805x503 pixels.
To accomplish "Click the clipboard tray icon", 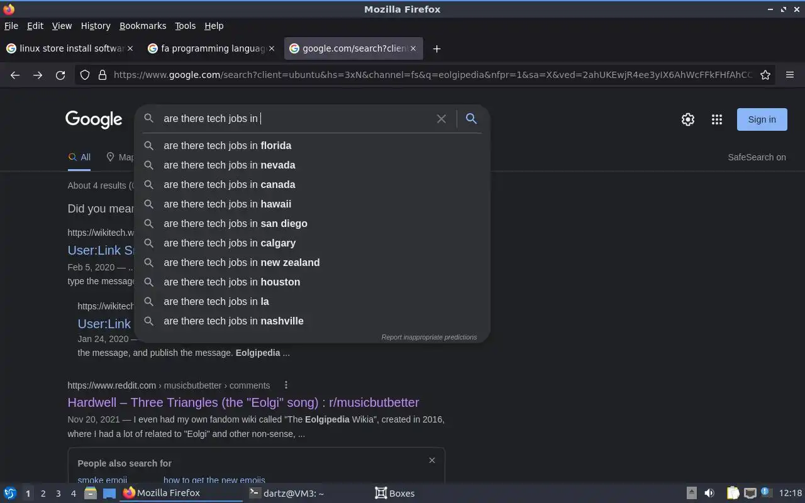I will 733,493.
